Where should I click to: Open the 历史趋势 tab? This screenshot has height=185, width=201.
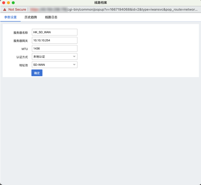31,17
